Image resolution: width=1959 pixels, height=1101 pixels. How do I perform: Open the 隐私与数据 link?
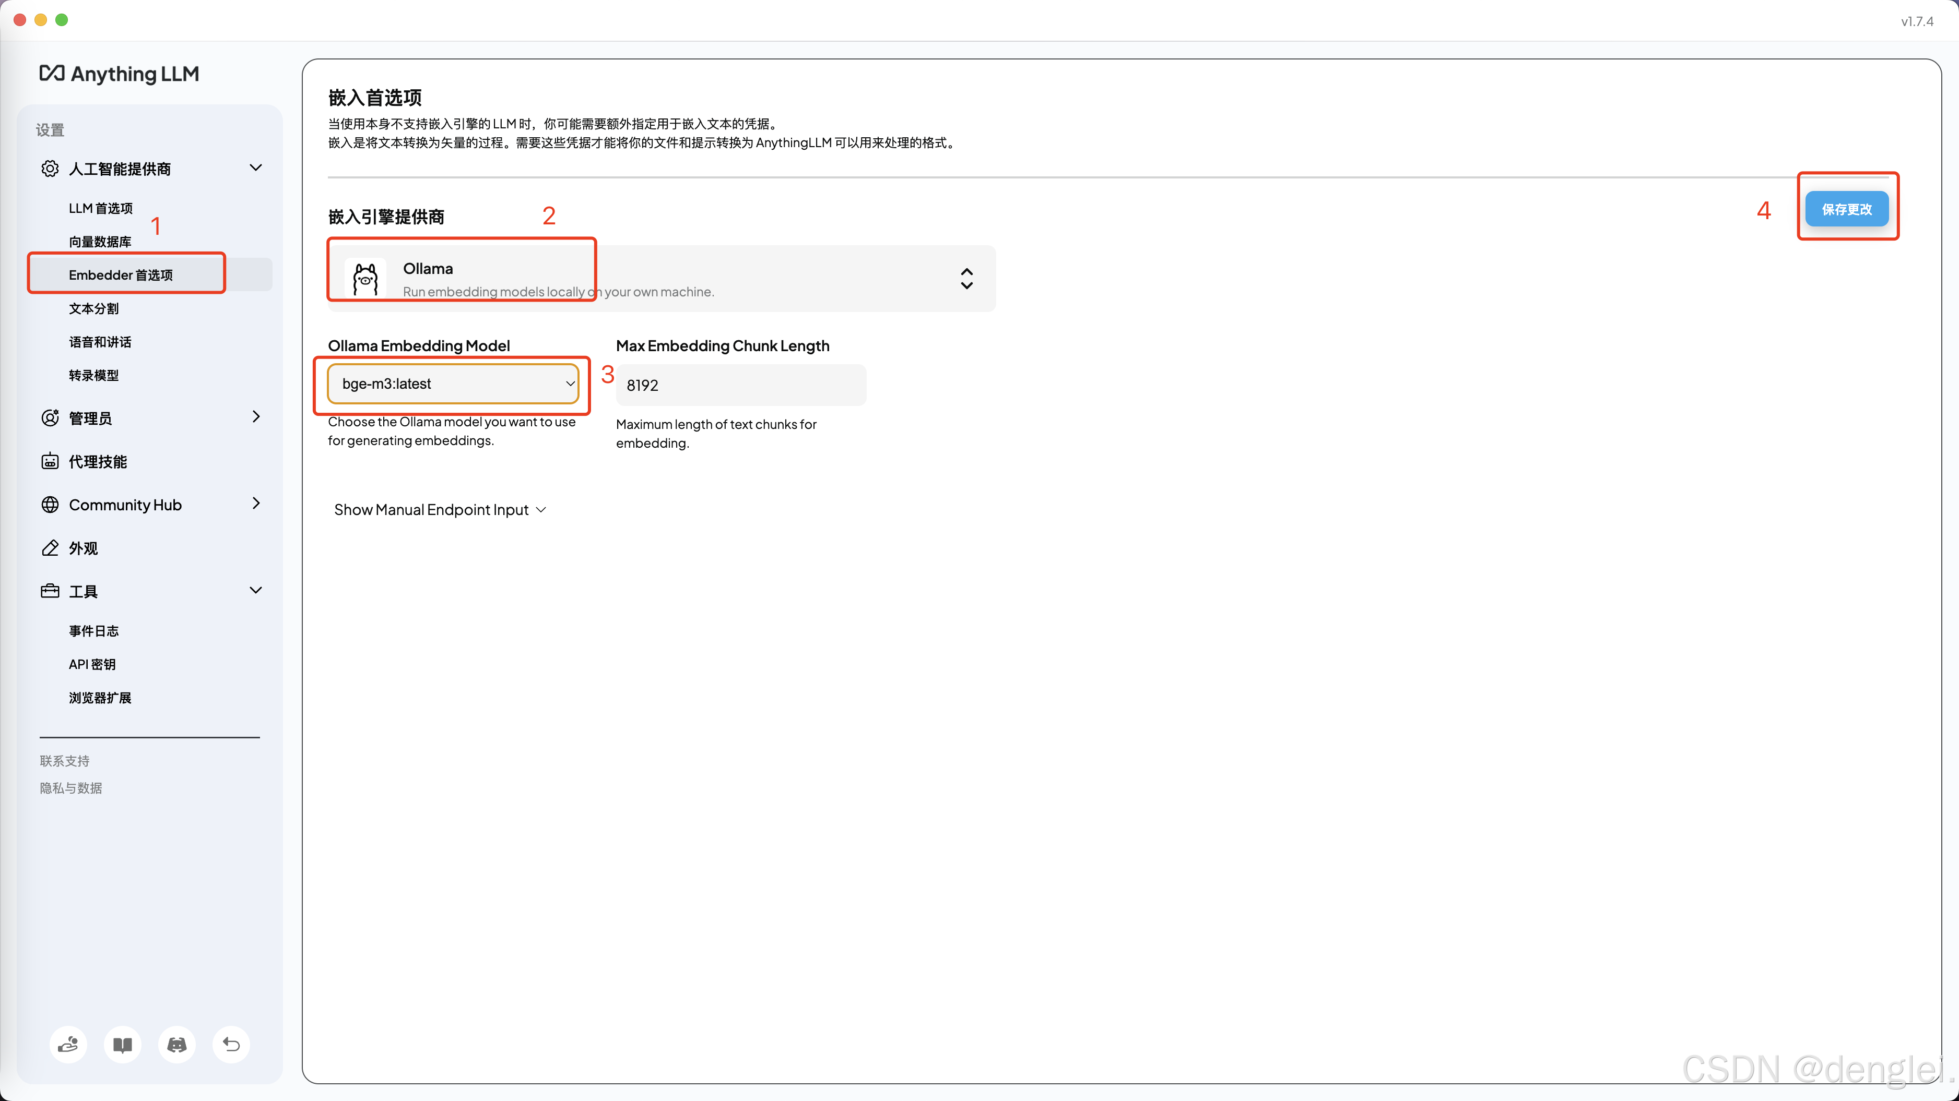click(70, 788)
